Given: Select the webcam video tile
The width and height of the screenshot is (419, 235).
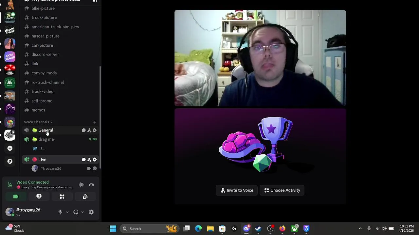Looking at the screenshot, I should point(260,58).
